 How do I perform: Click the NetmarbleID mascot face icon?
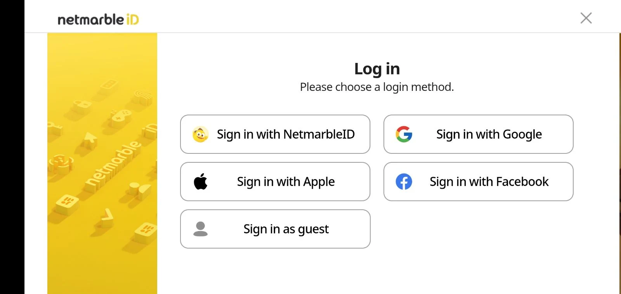point(200,134)
